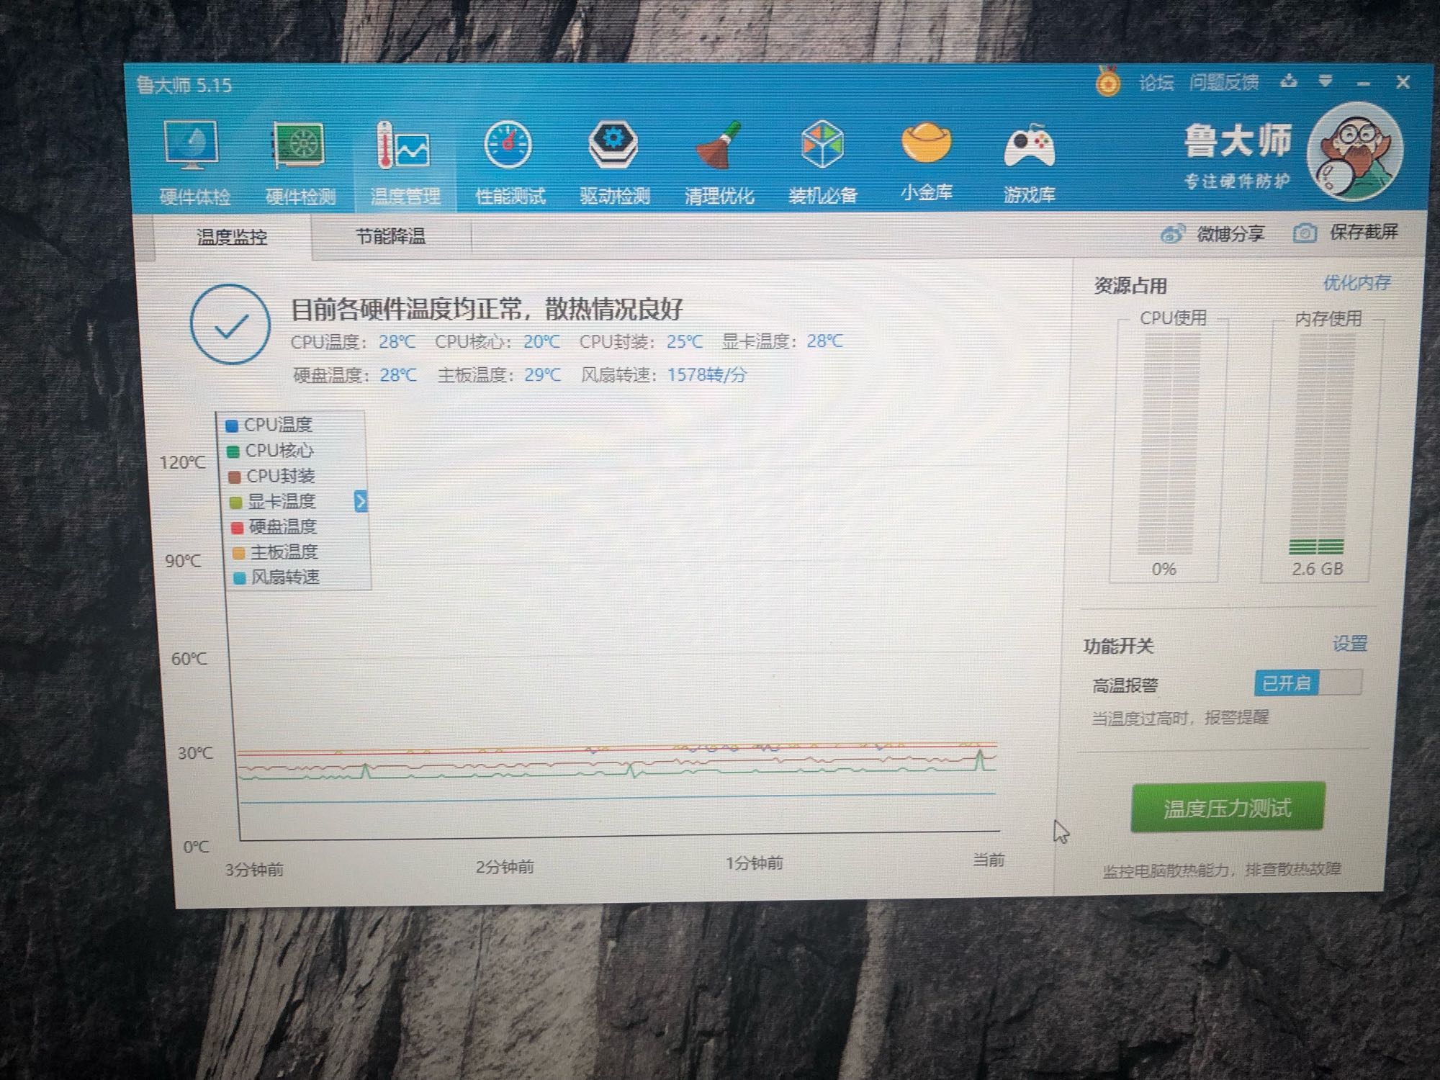The height and width of the screenshot is (1080, 1440).
Task: Open the title bar dropdown menu arrow
Action: pos(1325,81)
